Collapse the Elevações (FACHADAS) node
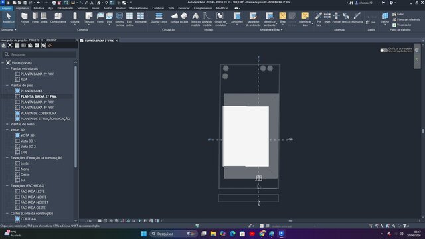 pyautogui.click(x=7, y=186)
